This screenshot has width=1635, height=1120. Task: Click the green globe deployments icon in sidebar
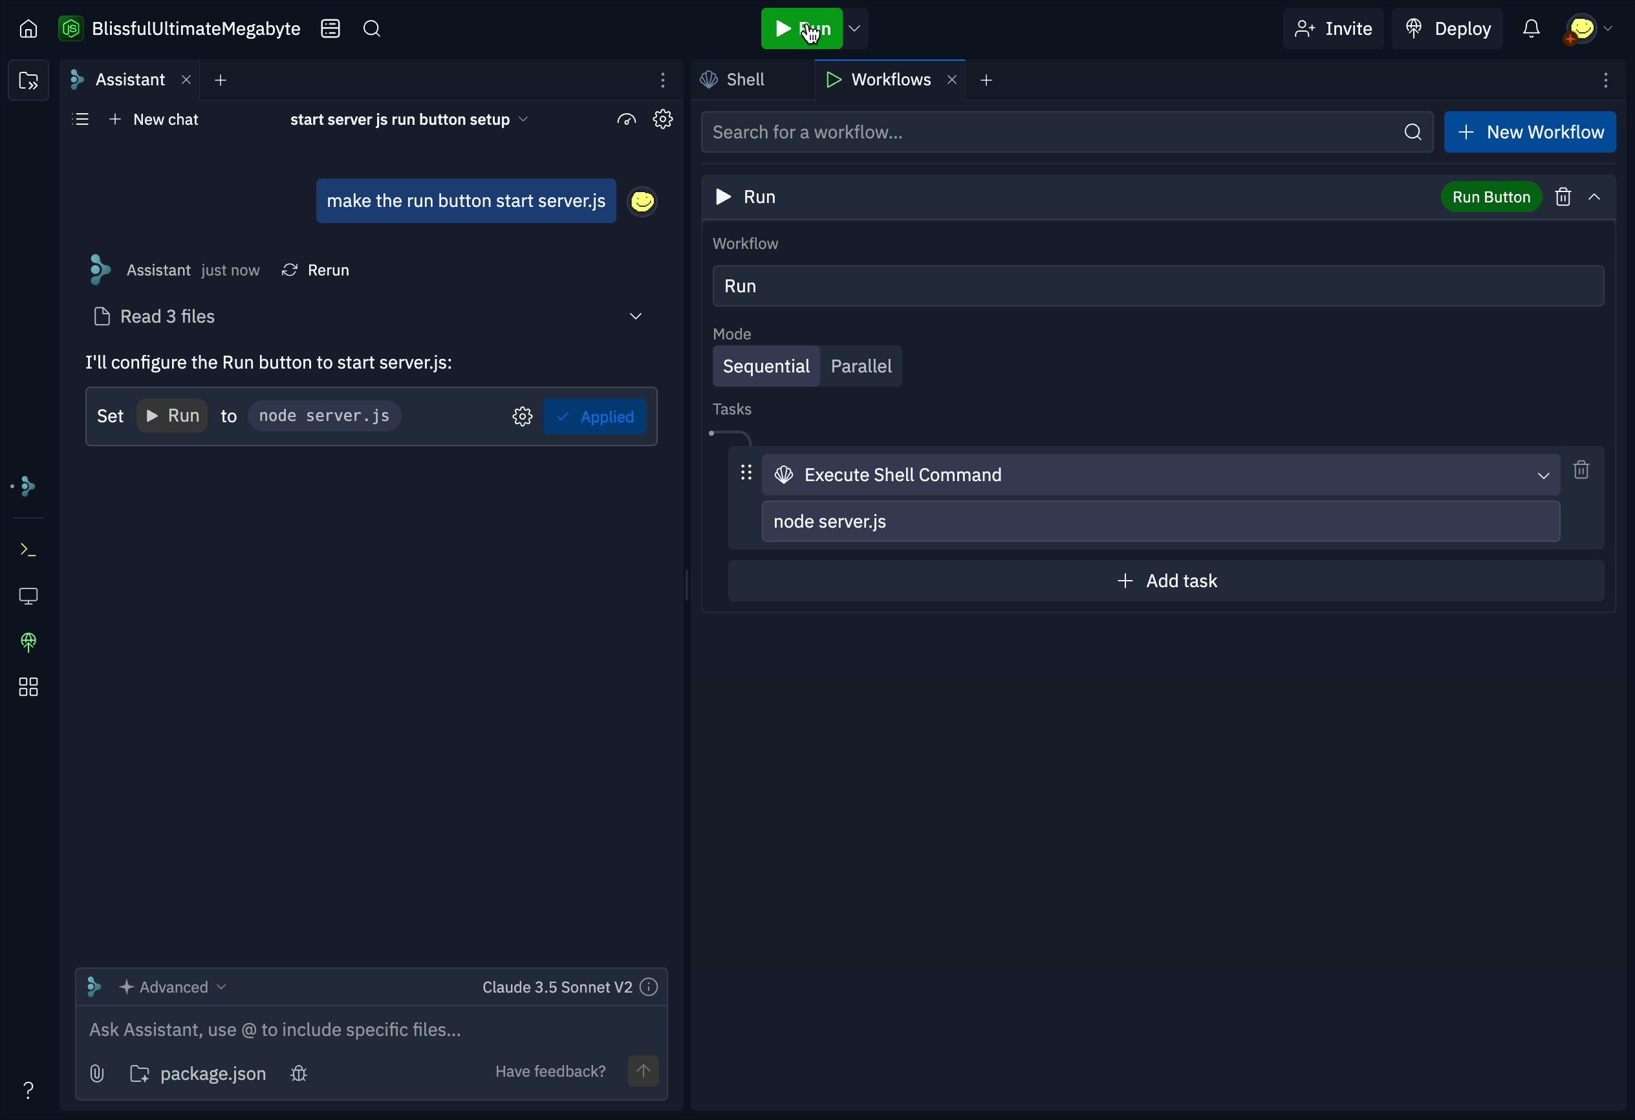coord(28,641)
